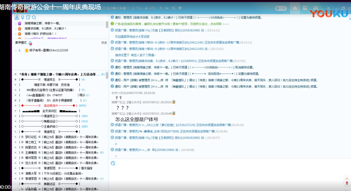Click the user name 湖南湘缘之都、传奇十一载
The height and width of the screenshot is (191, 351).
point(43,24)
